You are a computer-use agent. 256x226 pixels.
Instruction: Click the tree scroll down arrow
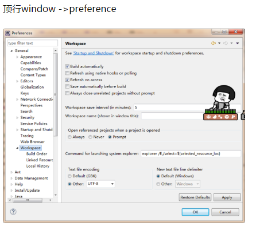click(56, 195)
